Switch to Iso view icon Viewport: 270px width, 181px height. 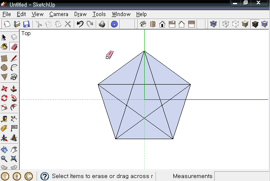click(143, 24)
